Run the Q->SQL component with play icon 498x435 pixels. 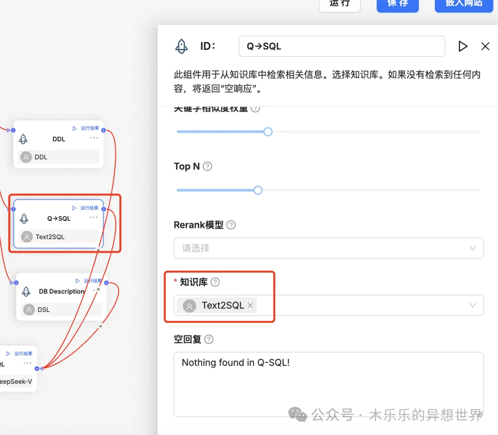463,47
